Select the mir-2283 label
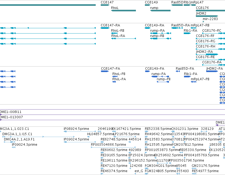This screenshot has width=225, height=175. pyautogui.click(x=210, y=19)
